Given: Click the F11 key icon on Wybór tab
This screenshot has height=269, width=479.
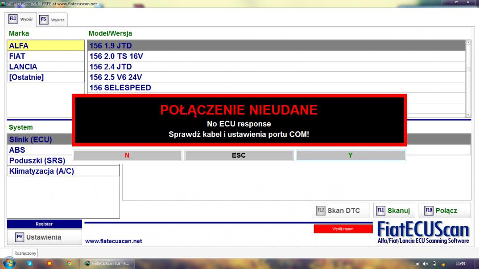Looking at the screenshot, I should click(x=13, y=19).
